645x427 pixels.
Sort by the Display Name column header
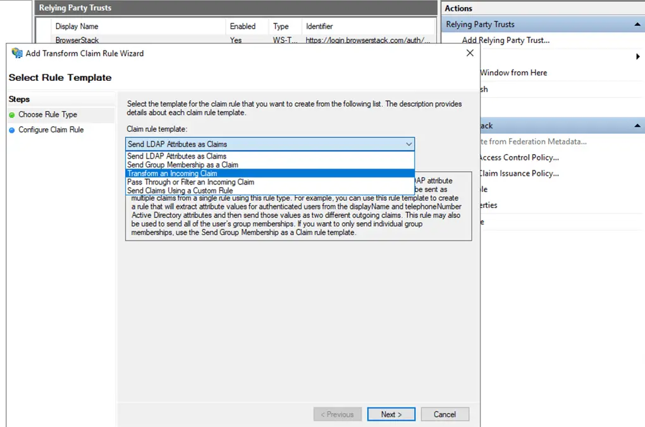point(77,27)
